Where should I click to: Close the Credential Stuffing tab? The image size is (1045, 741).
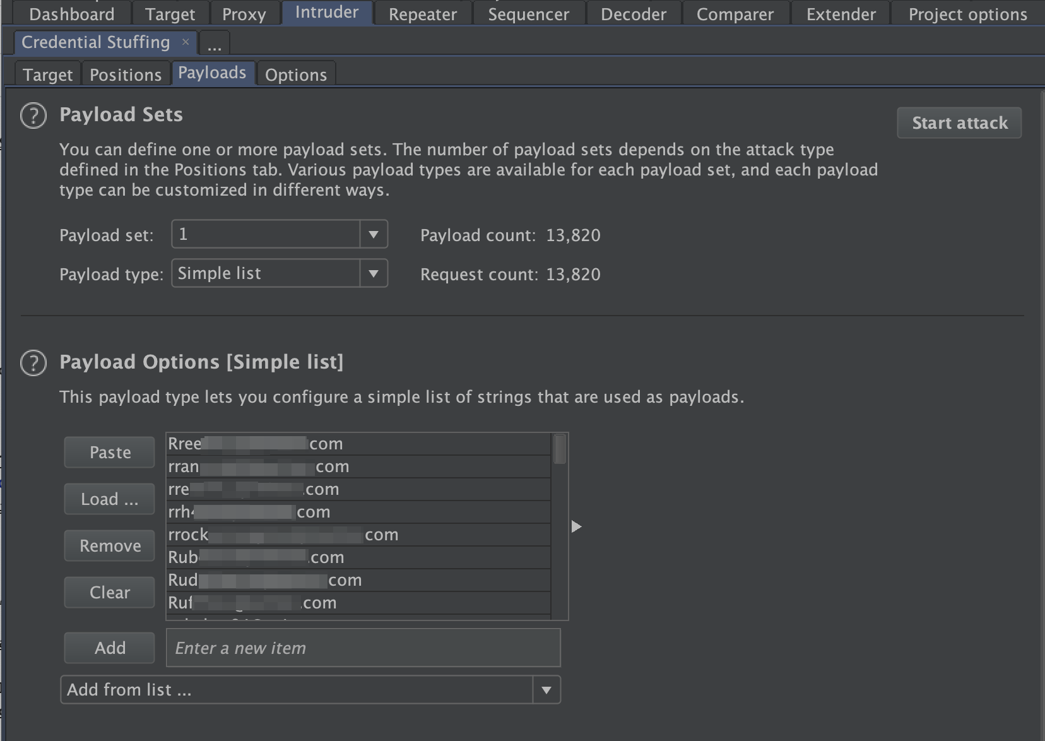[x=186, y=42]
